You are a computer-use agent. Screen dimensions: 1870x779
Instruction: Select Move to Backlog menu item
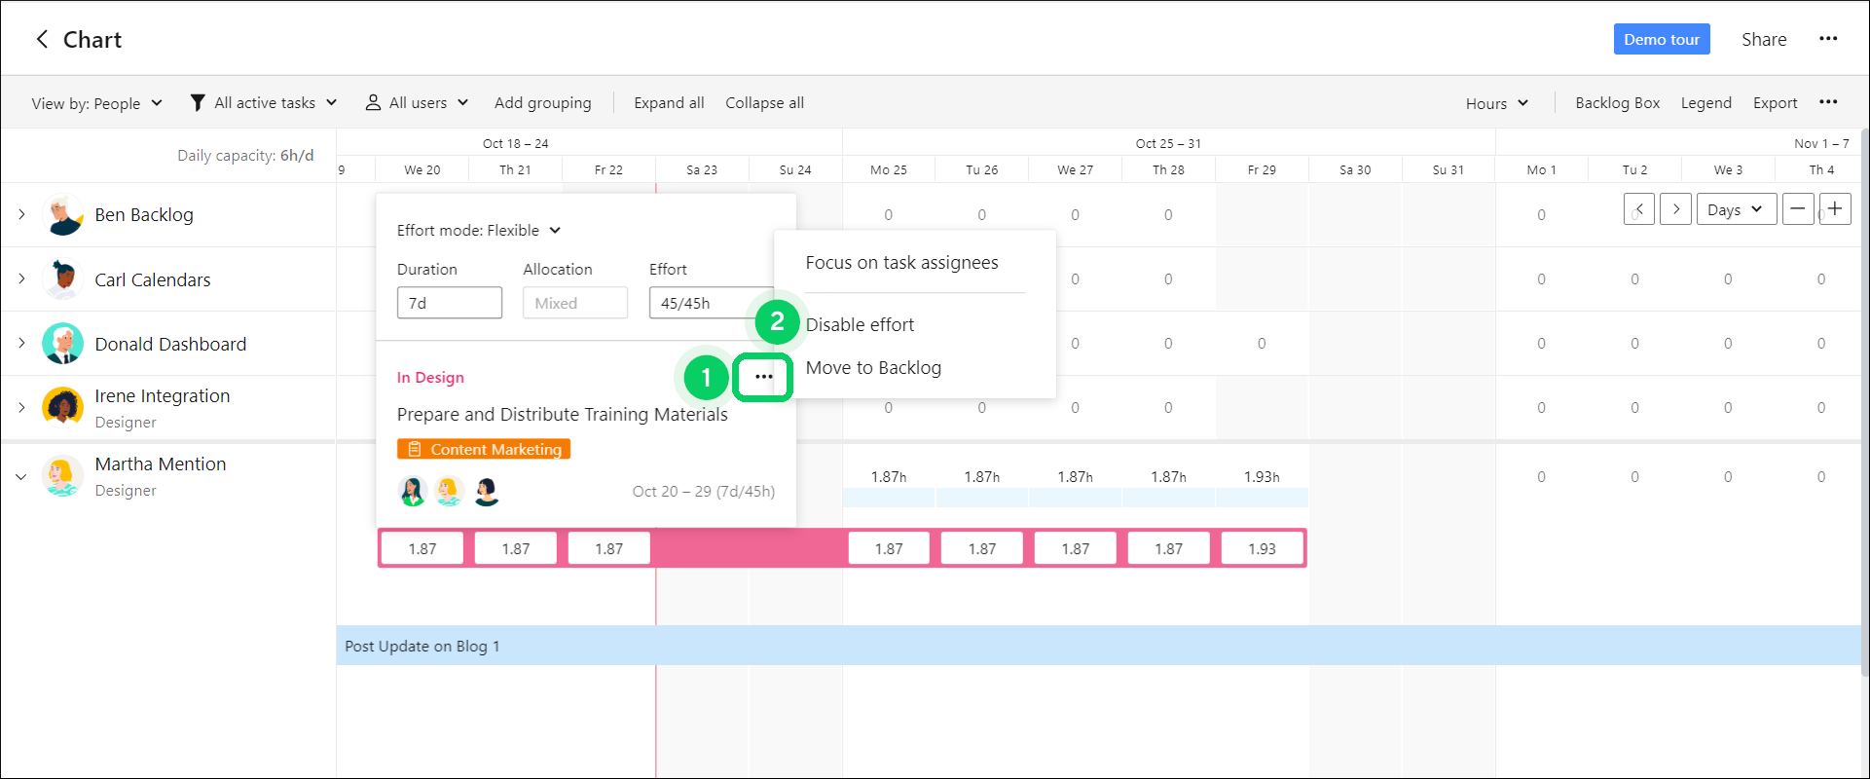pyautogui.click(x=873, y=367)
